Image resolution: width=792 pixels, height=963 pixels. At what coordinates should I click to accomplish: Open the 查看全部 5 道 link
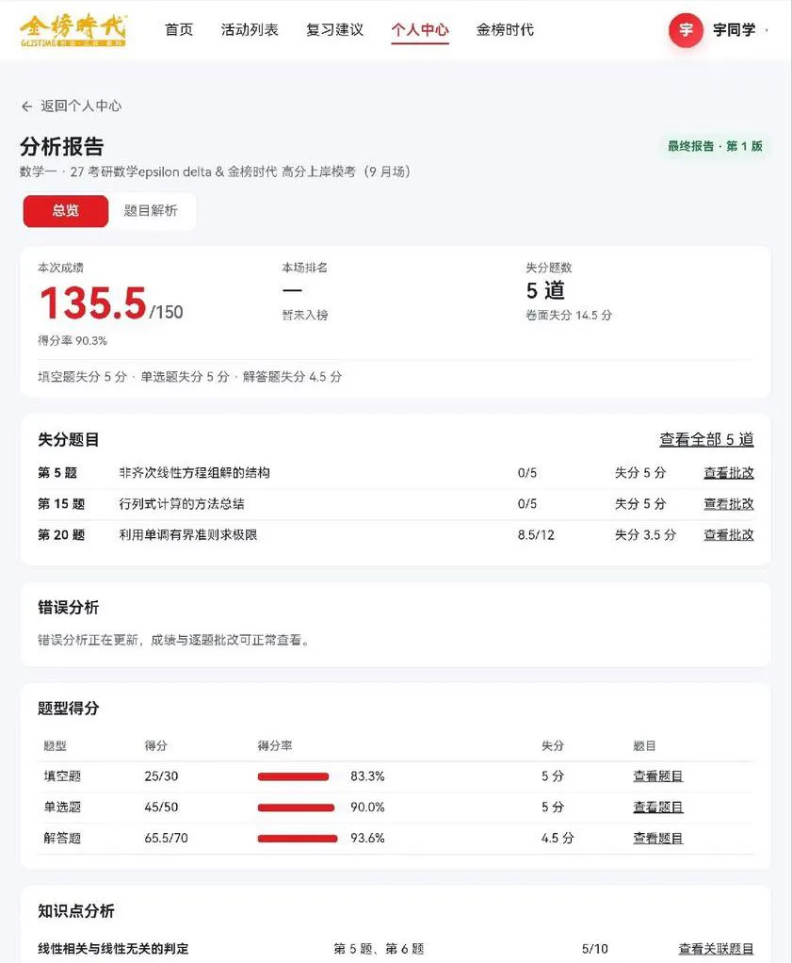pos(706,439)
